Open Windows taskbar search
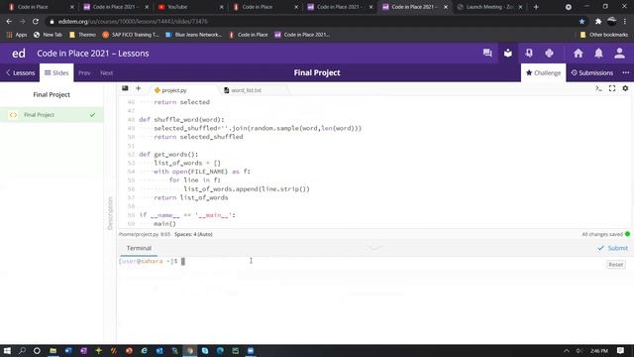Image resolution: width=634 pixels, height=357 pixels. point(22,350)
